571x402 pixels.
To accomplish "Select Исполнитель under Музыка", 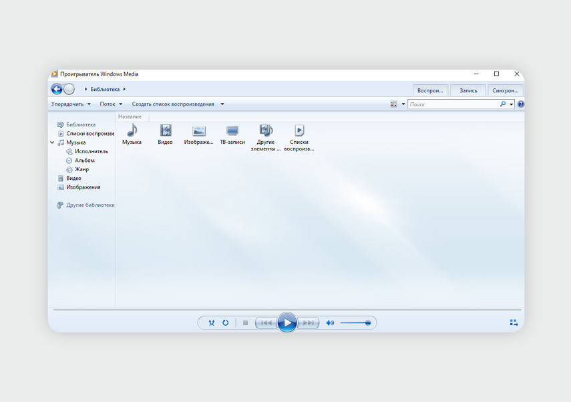I will 91,151.
